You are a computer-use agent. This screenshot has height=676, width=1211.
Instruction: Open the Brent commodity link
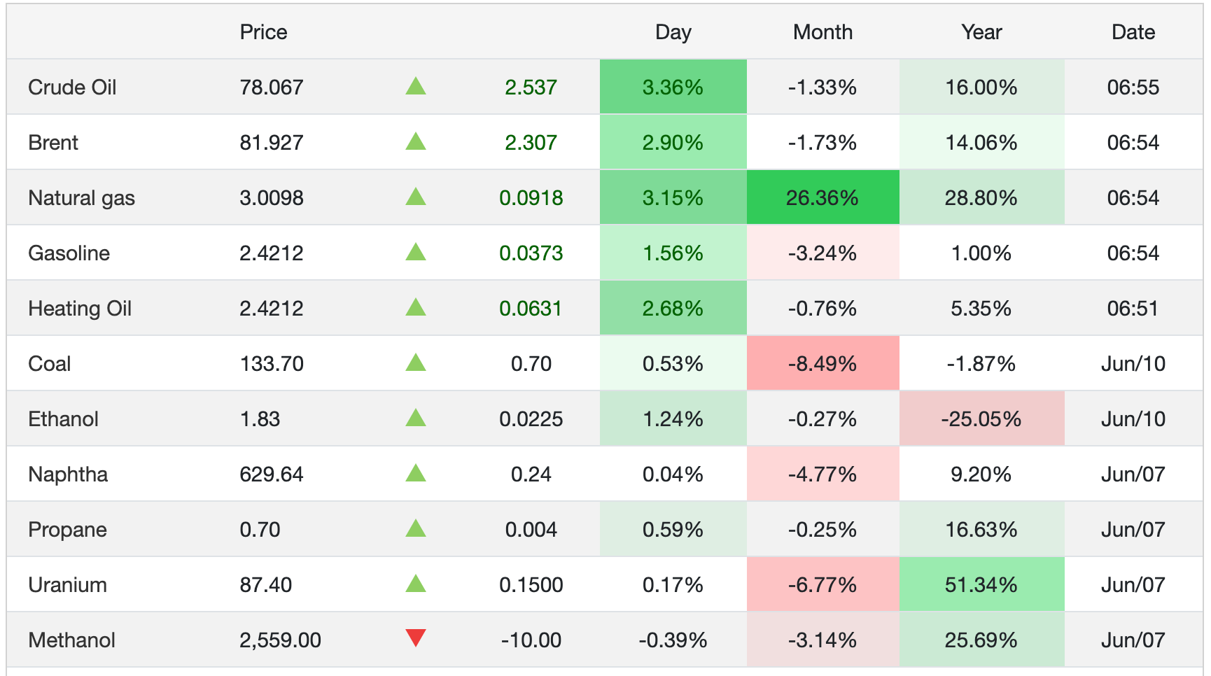[53, 143]
